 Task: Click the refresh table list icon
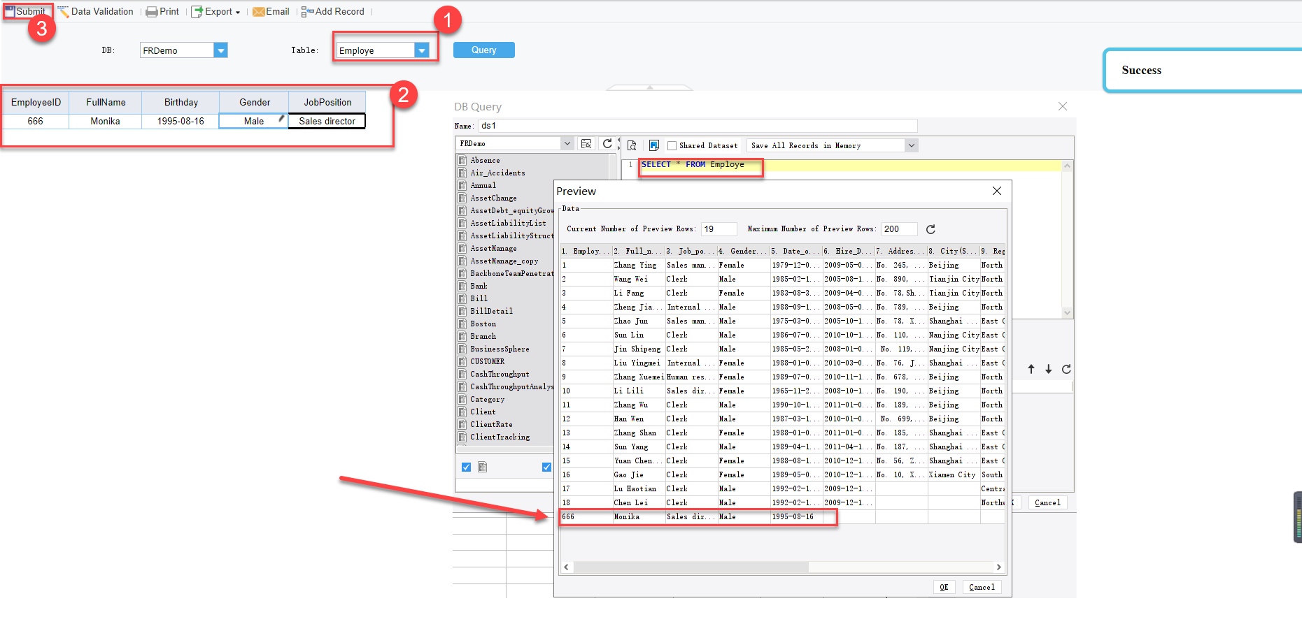(x=607, y=144)
